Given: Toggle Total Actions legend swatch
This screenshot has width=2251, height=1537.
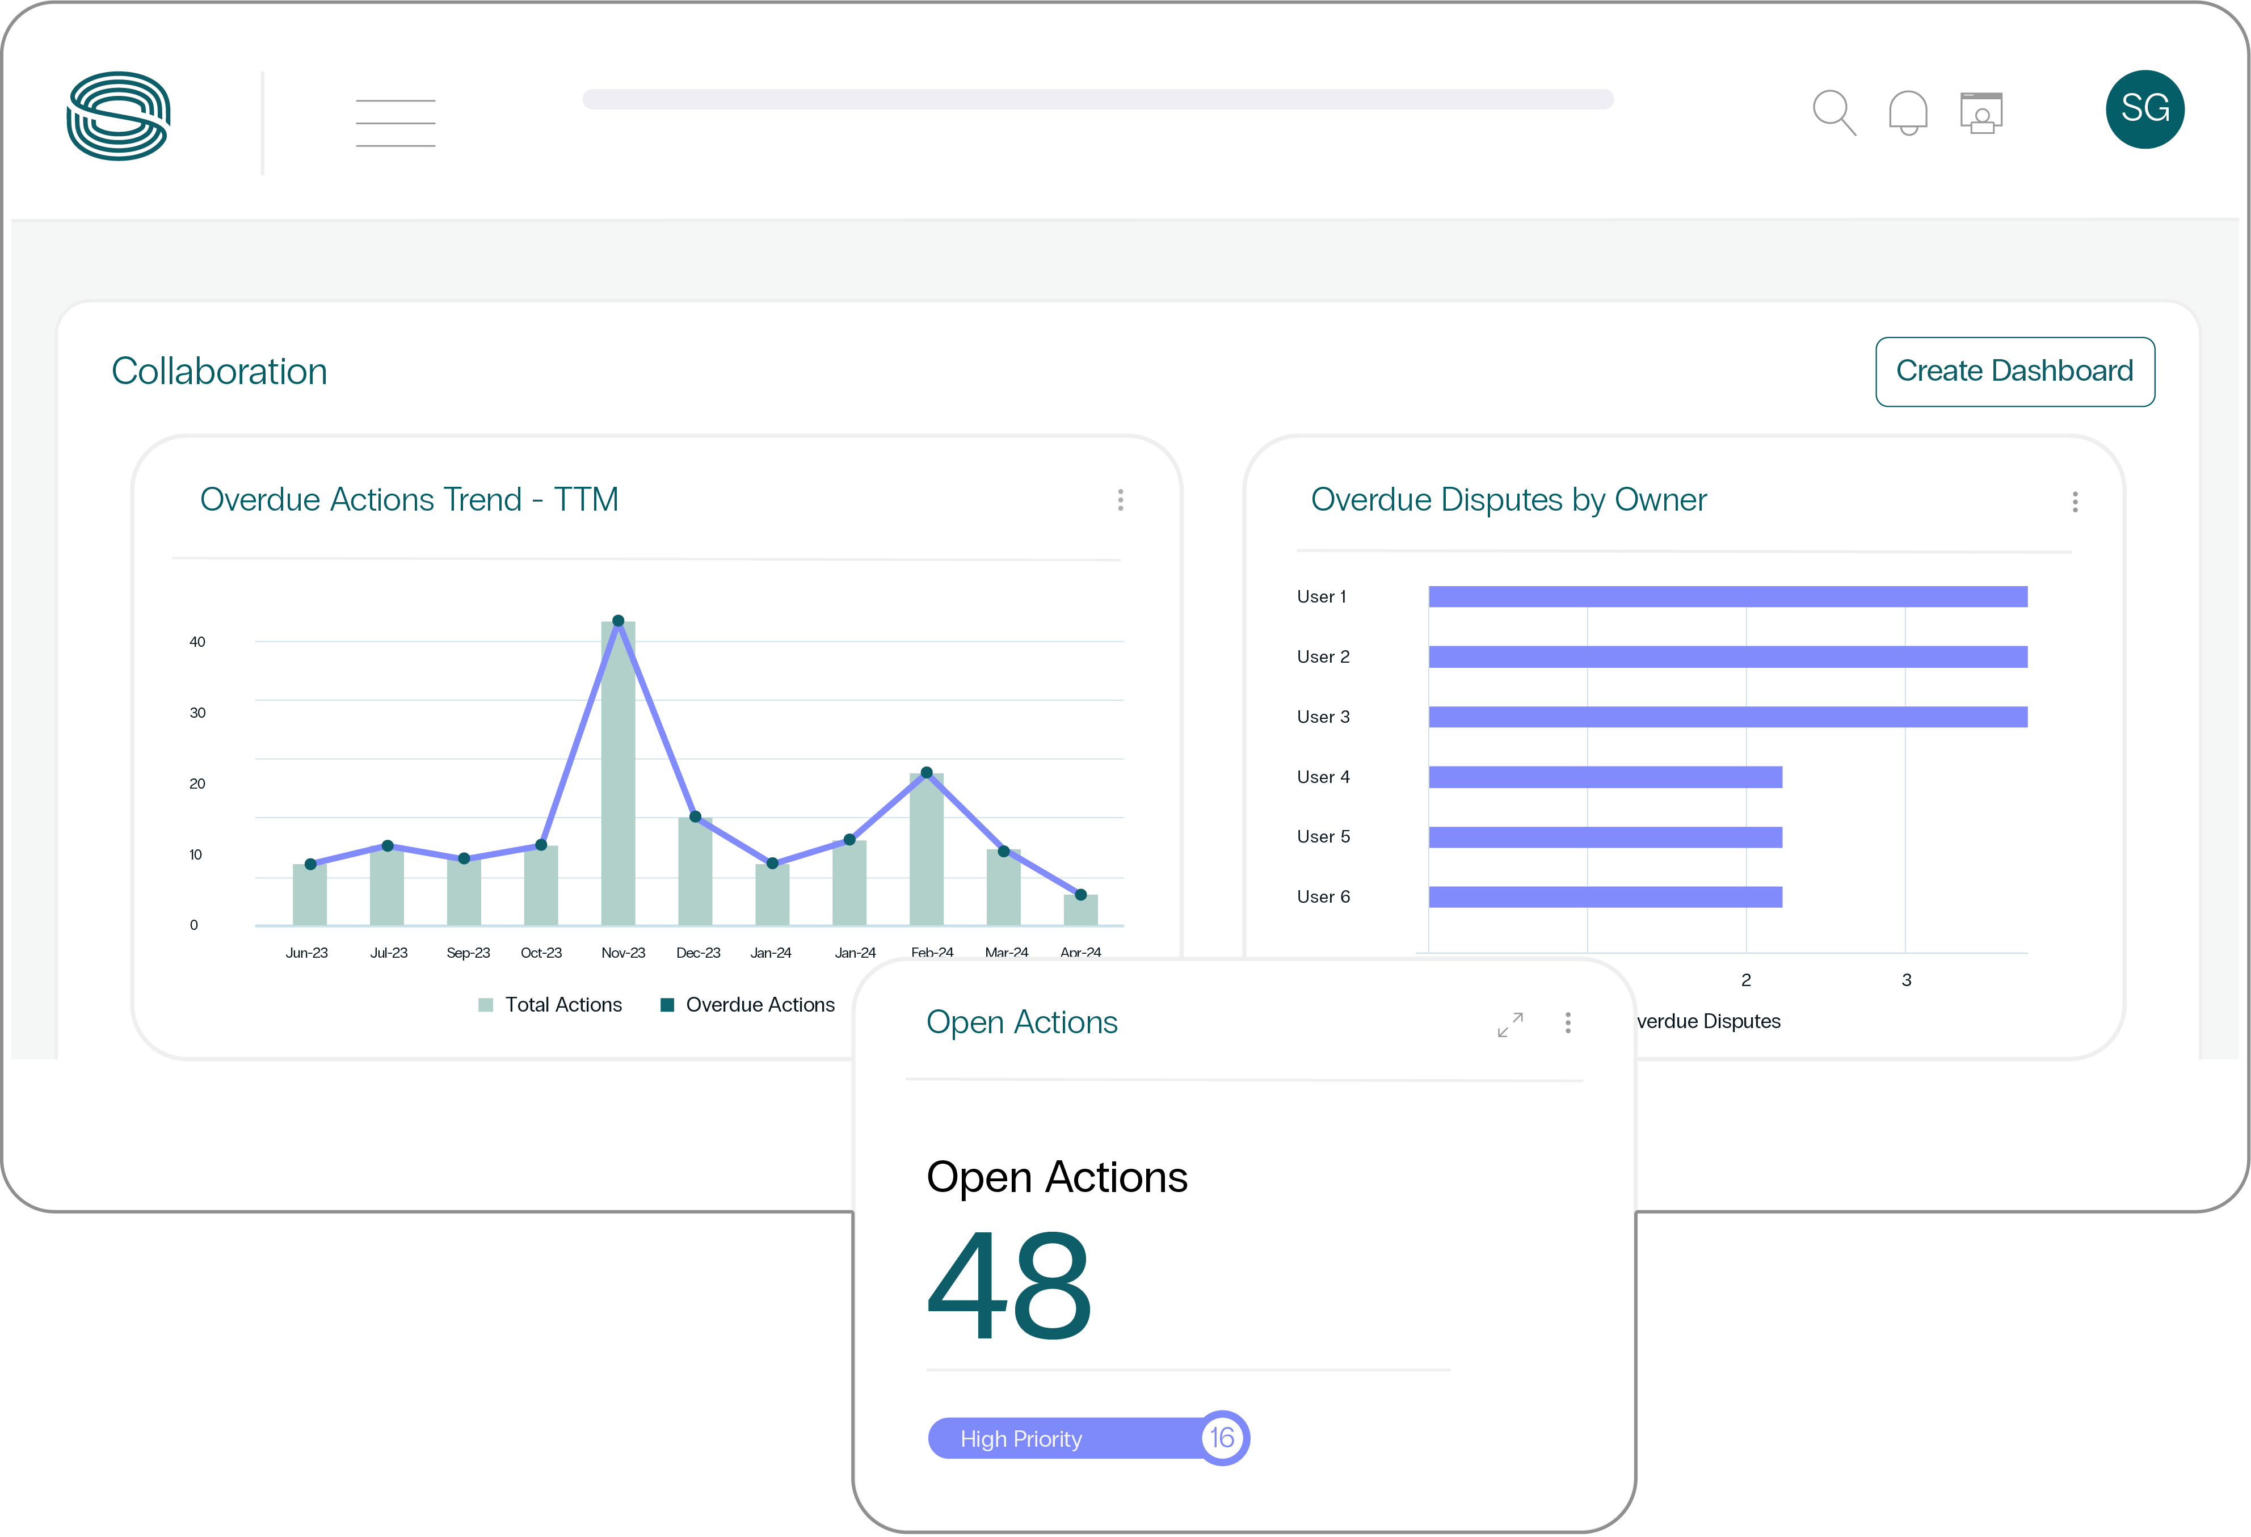Looking at the screenshot, I should point(485,1005).
